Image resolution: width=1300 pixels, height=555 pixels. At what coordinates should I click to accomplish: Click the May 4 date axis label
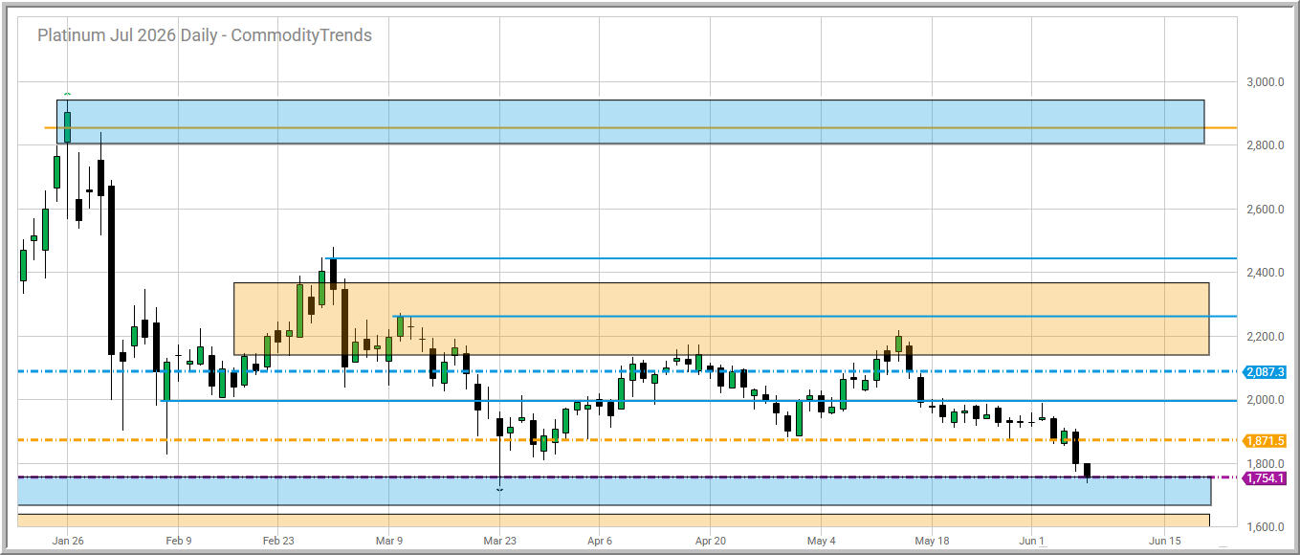click(821, 541)
